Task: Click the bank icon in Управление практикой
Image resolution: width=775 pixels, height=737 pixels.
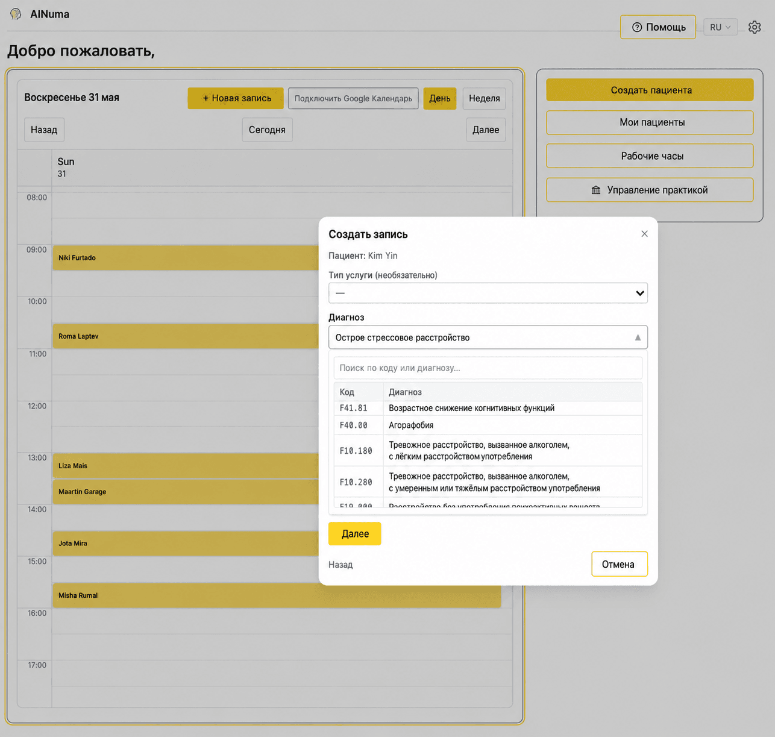Action: coord(596,190)
